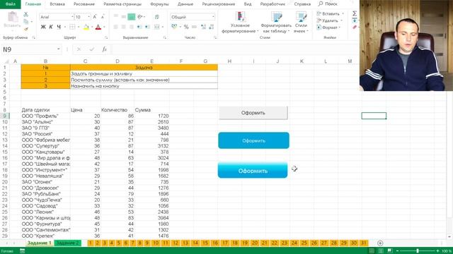The width and height of the screenshot is (453, 254).
Task: Expand the Число group dialog launcher
Action: (215, 37)
